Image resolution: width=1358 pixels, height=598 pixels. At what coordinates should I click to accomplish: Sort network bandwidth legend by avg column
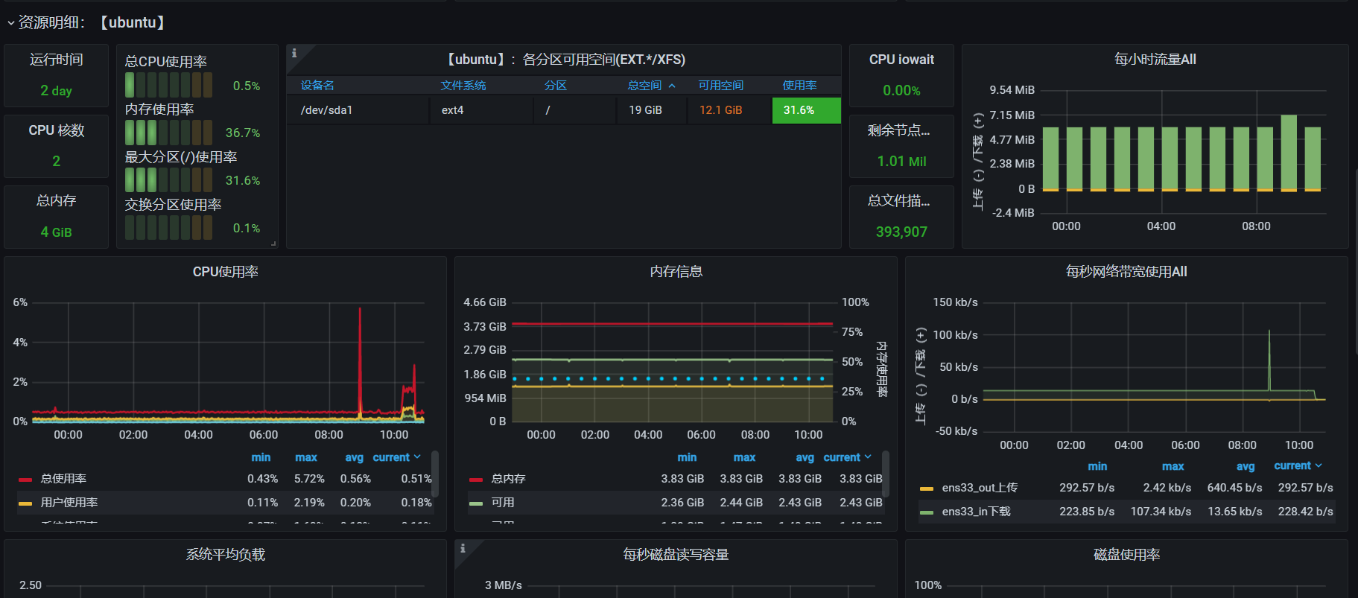click(1246, 466)
